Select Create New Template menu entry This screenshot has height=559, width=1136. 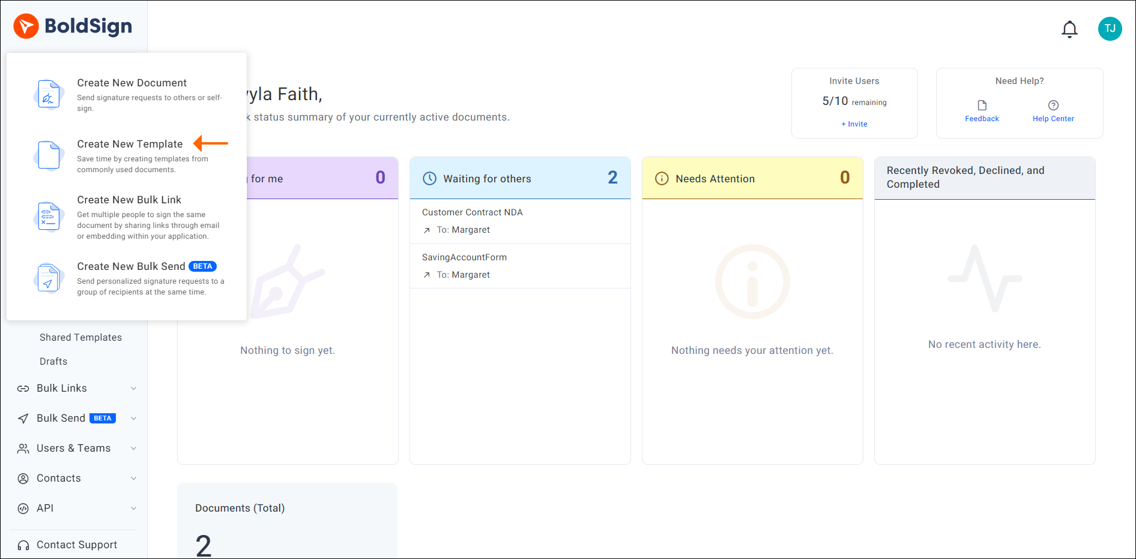click(127, 156)
